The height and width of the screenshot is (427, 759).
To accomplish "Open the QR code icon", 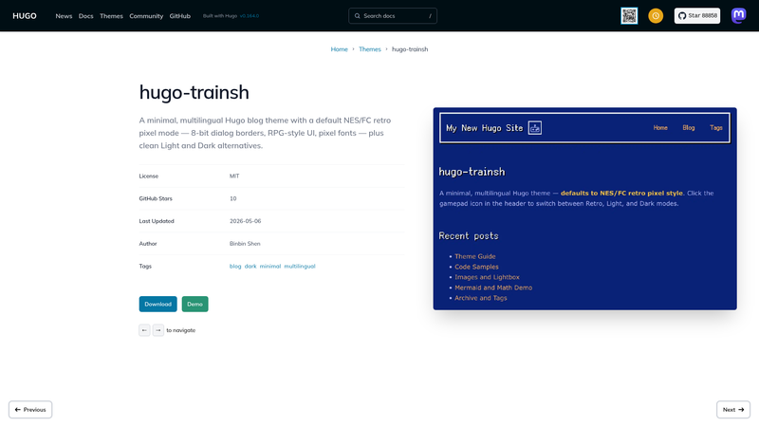I will pos(629,16).
